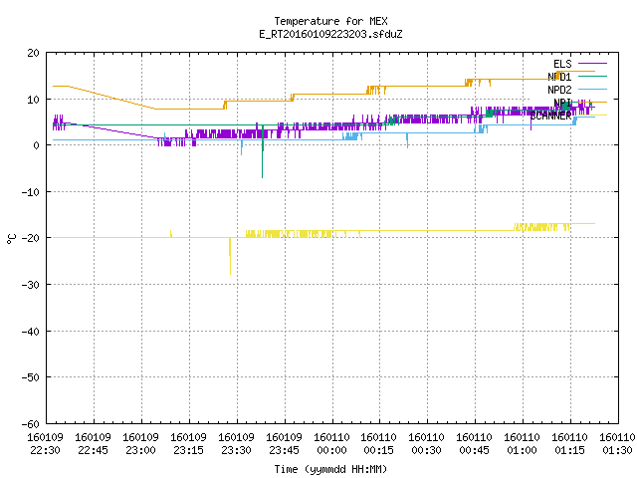Screen dimensions: 637x478
Task: Click the x-axis time label '01:30'
Action: click(x=617, y=451)
